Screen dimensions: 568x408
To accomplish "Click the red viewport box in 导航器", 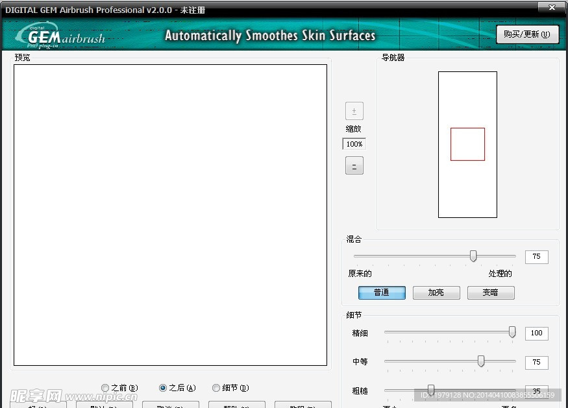I will [467, 144].
